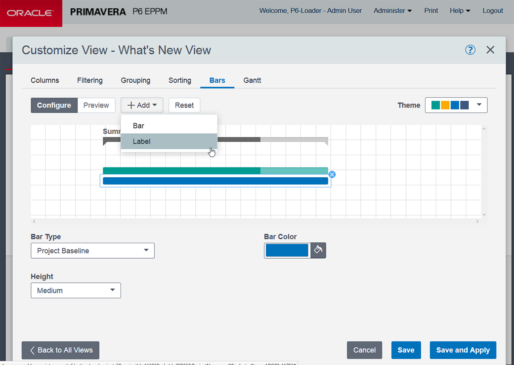
Task: Open the Add dropdown button
Action: click(x=142, y=105)
